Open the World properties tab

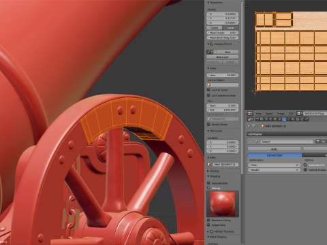point(270,119)
